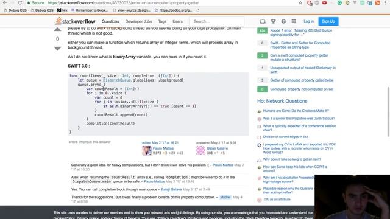The width and height of the screenshot is (390, 219).
Task: Open the Questions tab
Action: coord(110,21)
